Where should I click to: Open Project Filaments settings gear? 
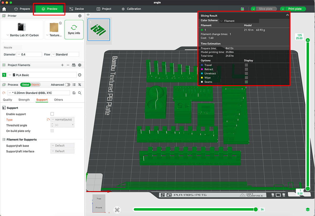click(80, 65)
